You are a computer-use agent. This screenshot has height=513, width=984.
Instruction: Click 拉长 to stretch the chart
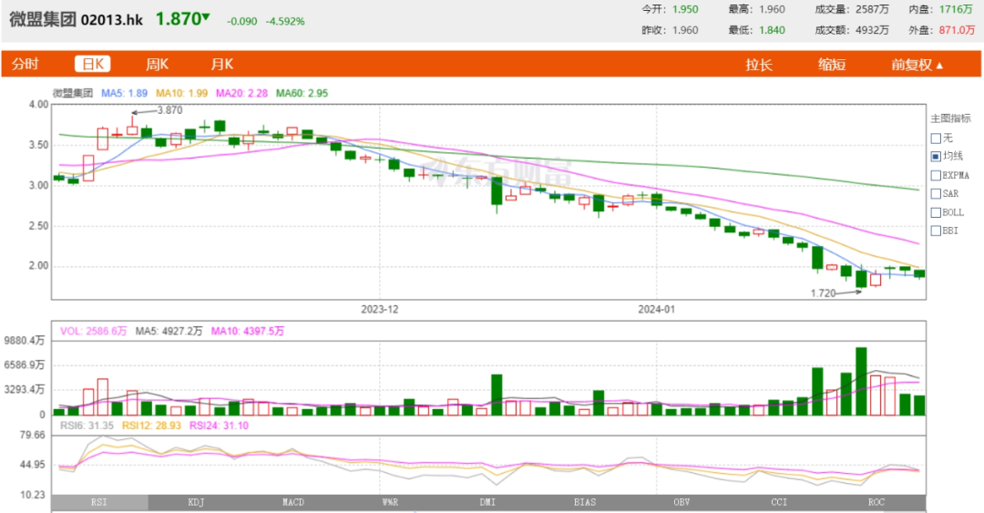tap(758, 64)
